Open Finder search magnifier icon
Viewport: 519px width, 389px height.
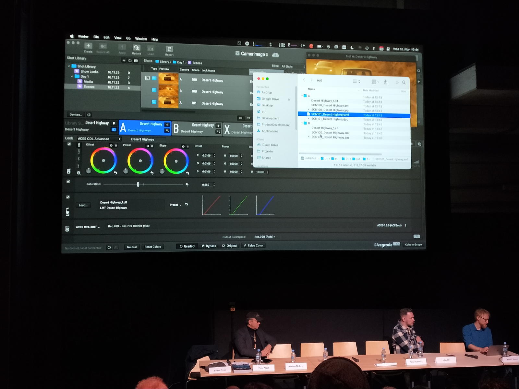(x=404, y=83)
